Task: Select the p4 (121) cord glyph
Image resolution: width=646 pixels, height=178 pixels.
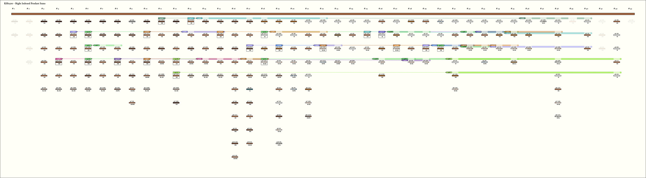Action: tap(323, 62)
